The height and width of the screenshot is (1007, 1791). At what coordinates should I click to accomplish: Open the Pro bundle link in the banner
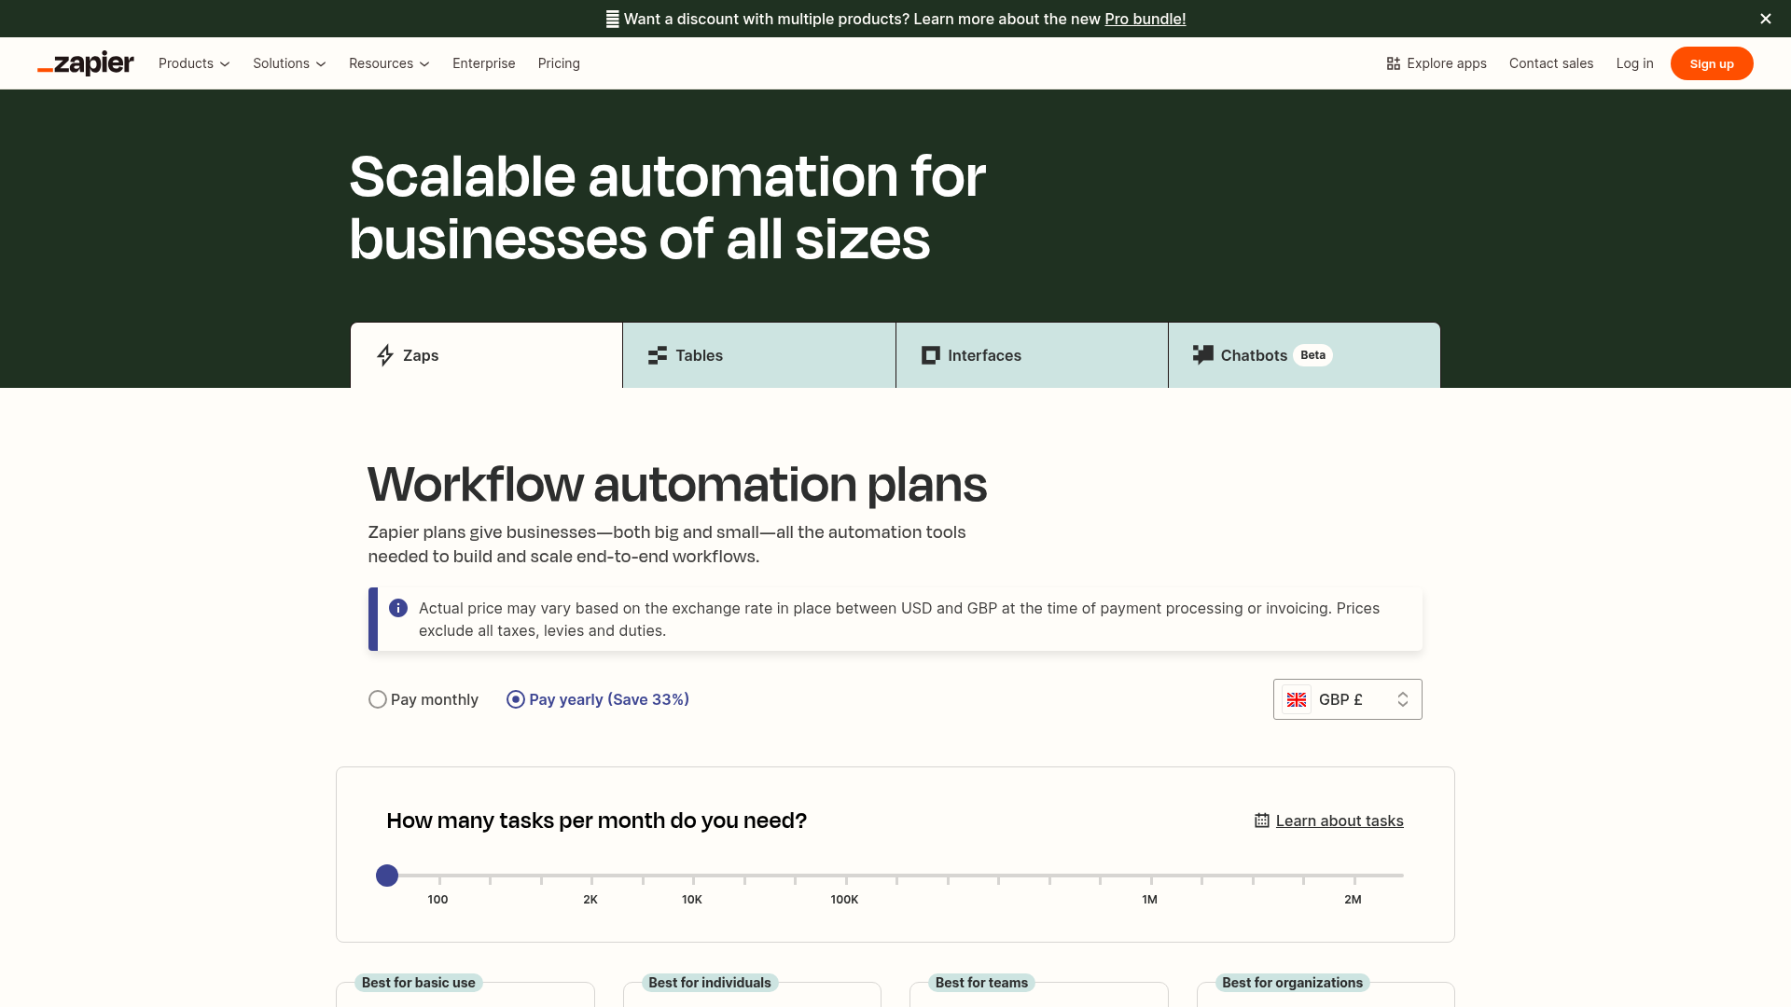[1145, 19]
